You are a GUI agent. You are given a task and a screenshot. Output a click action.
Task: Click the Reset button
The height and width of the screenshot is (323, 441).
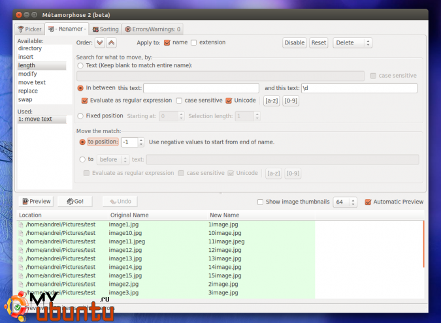(x=318, y=43)
